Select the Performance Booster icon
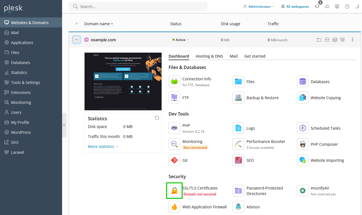The image size is (362, 215). (x=238, y=144)
